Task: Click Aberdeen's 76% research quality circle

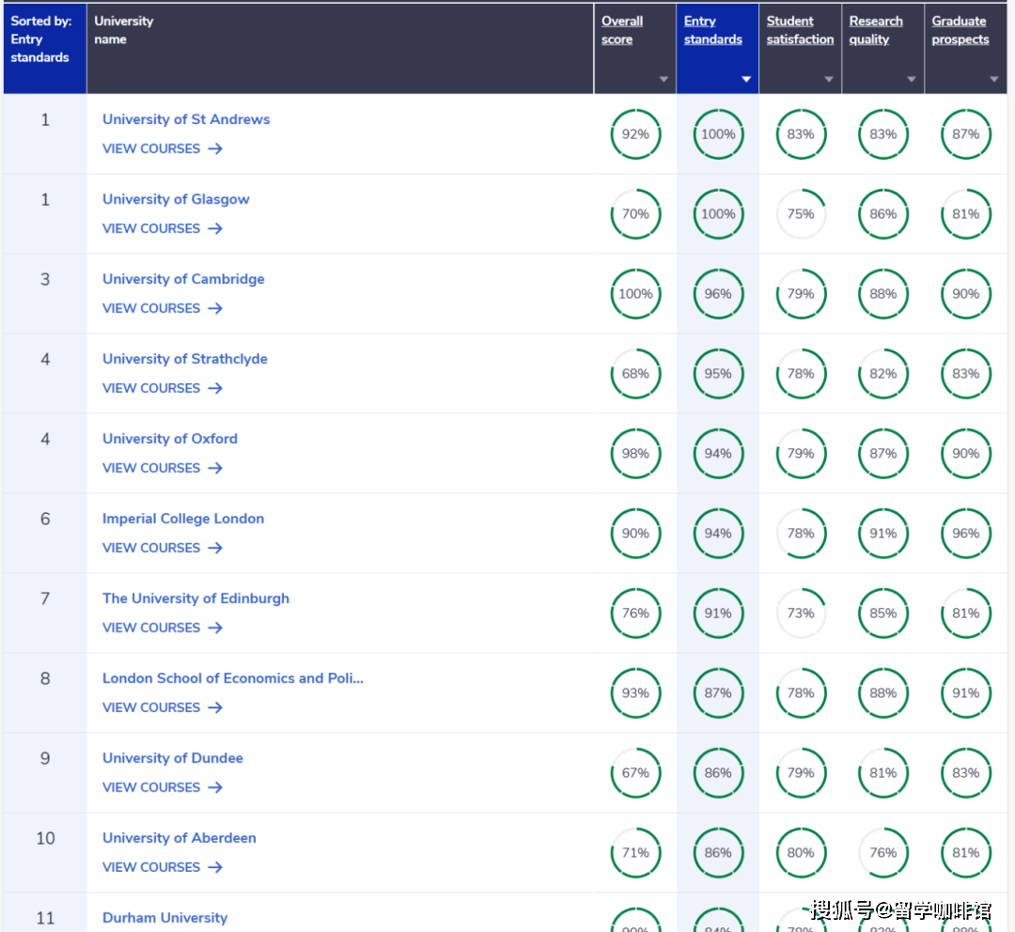Action: (883, 852)
